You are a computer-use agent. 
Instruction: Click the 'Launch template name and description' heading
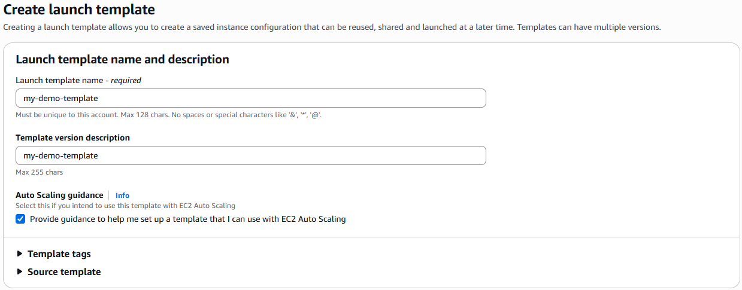coord(122,59)
